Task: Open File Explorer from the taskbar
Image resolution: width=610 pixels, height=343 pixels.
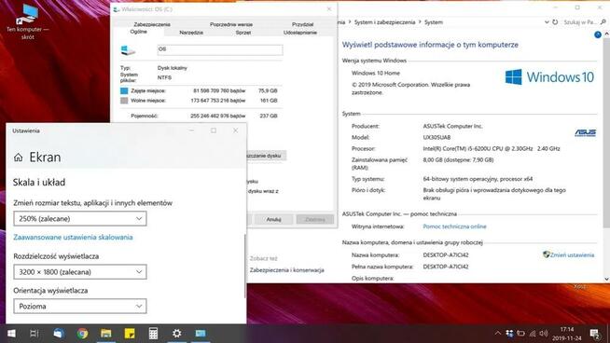Action: (105, 334)
